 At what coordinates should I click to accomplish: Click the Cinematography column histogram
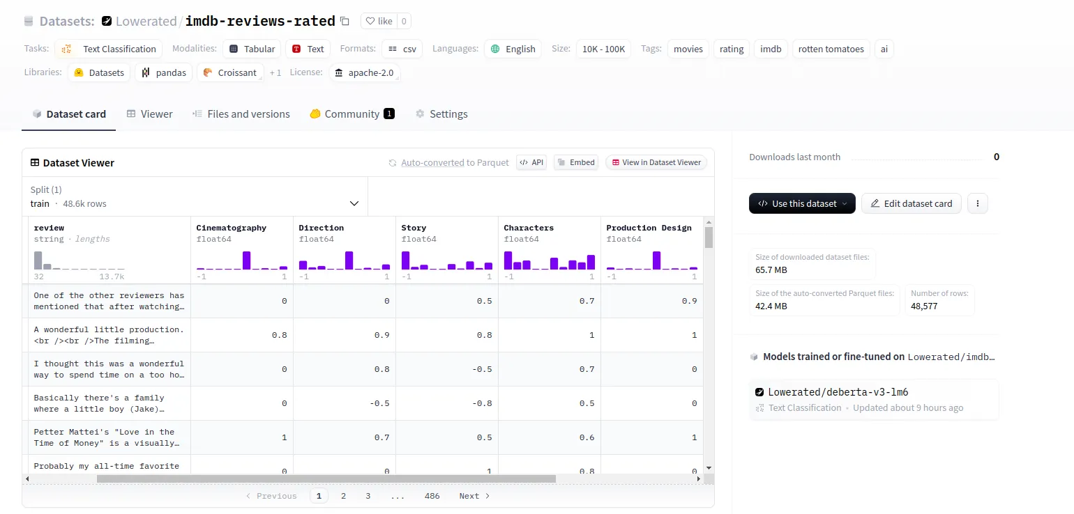pyautogui.click(x=242, y=260)
